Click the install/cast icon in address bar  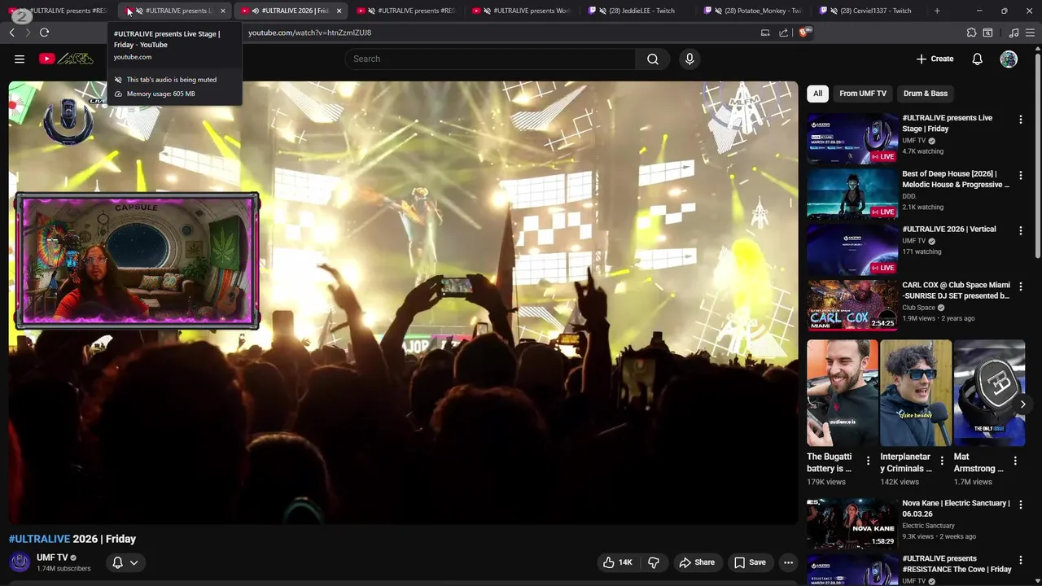(765, 33)
